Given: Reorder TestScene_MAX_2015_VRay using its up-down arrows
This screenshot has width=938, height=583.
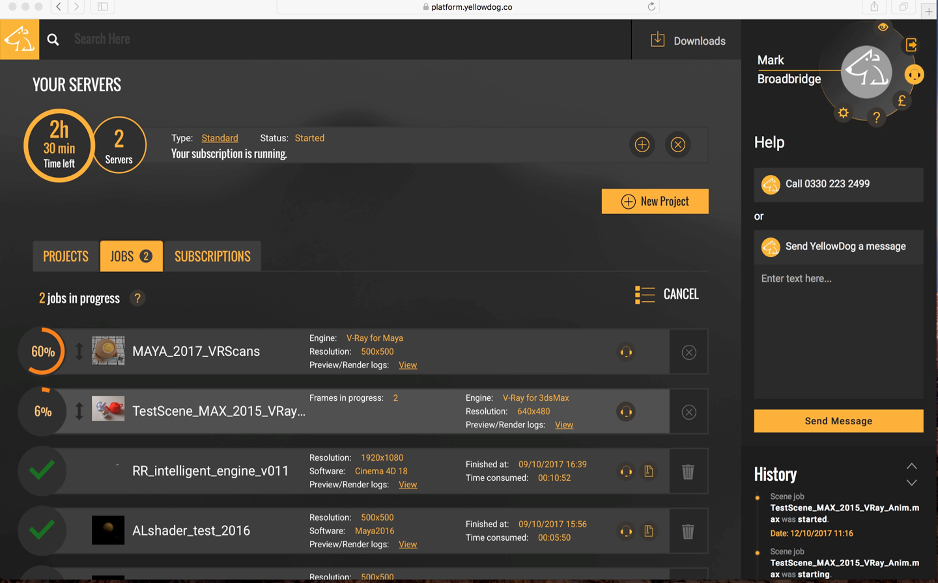Looking at the screenshot, I should [79, 411].
